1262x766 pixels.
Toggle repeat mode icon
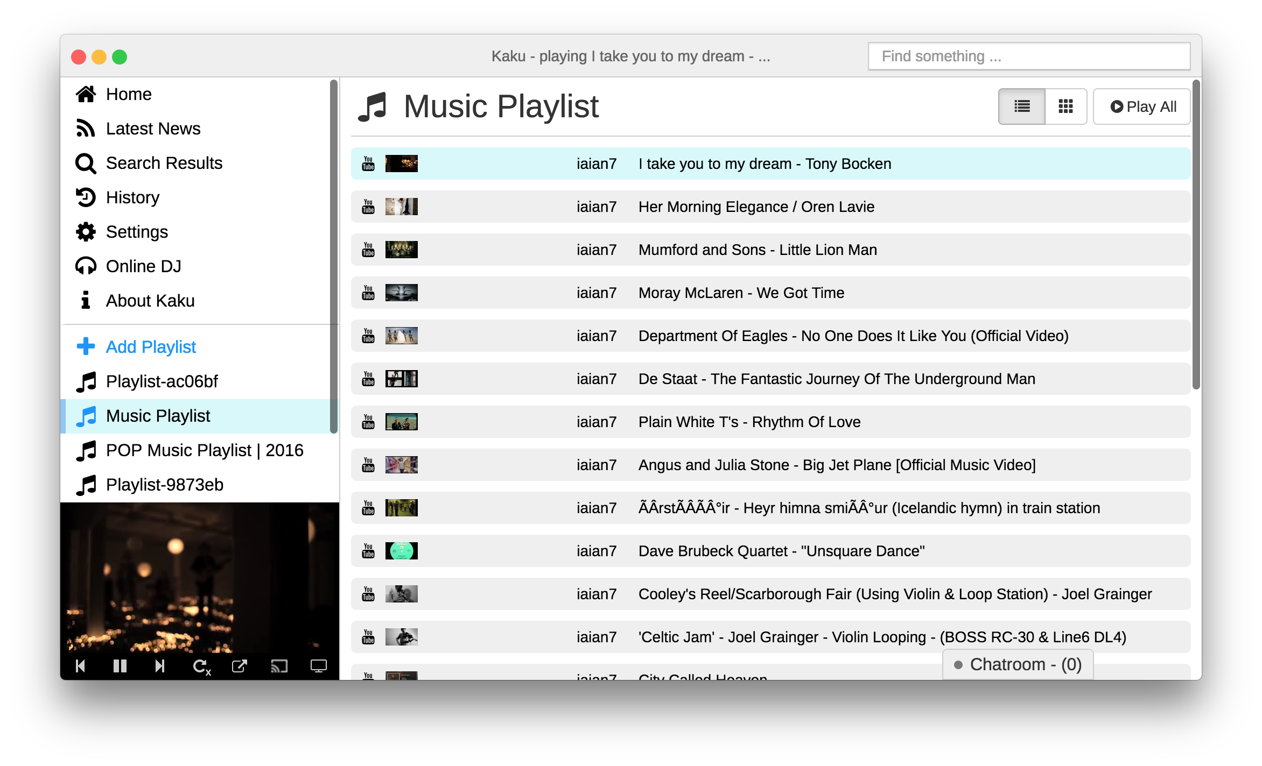(201, 667)
